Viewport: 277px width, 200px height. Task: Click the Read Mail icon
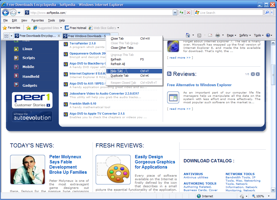(x=210, y=35)
